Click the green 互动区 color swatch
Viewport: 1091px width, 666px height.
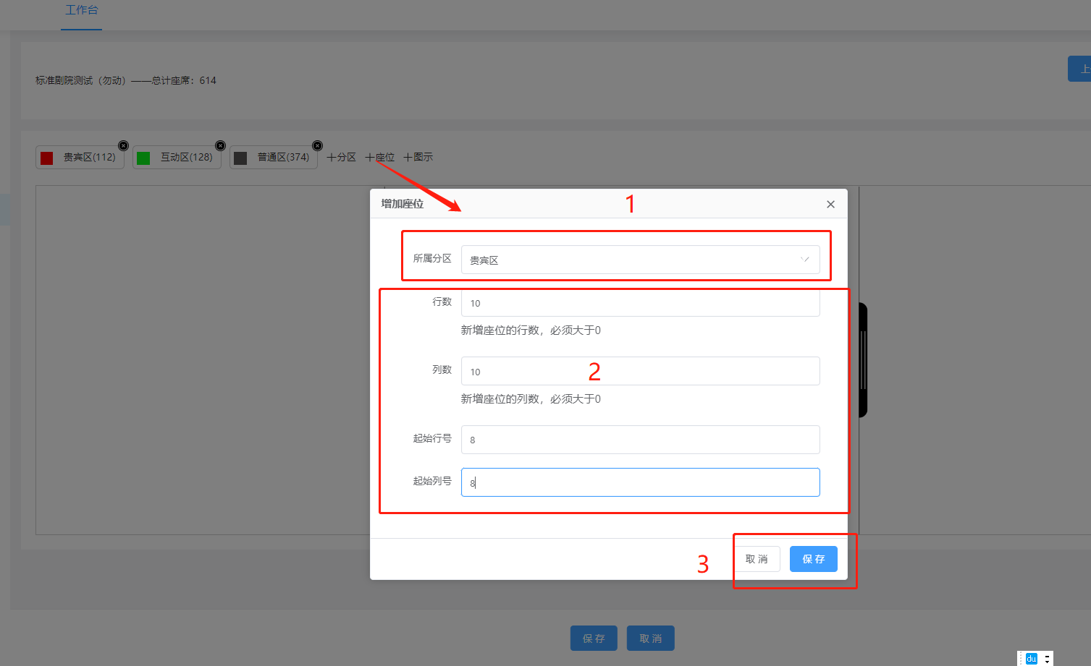(143, 158)
